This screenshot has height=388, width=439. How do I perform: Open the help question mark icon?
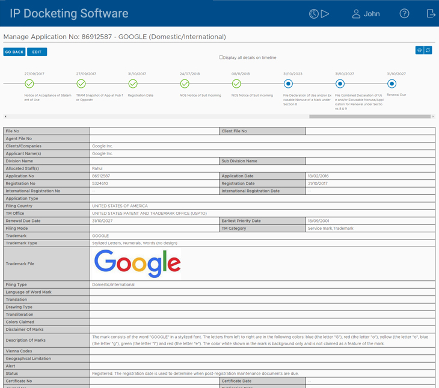click(404, 14)
